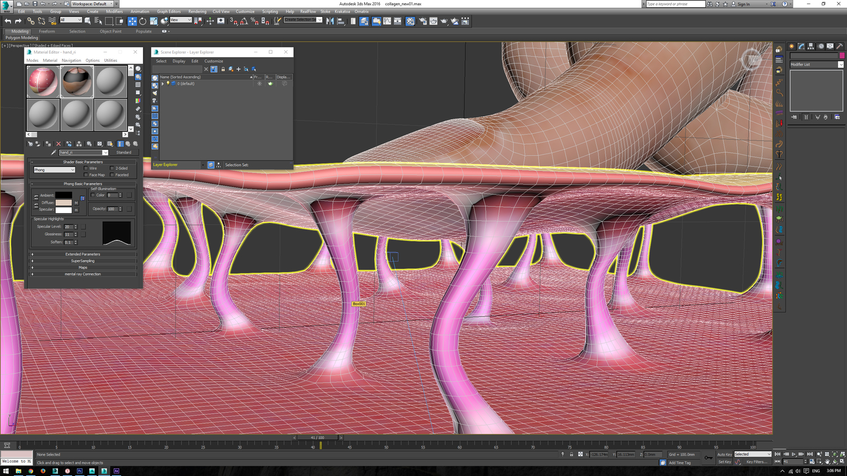The width and height of the screenshot is (847, 476).
Task: Select the Select and Move tool
Action: click(x=132, y=21)
